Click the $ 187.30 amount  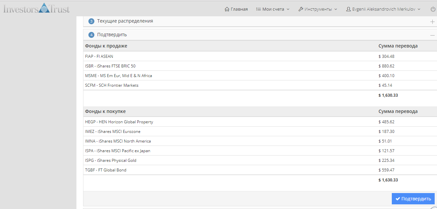[386, 131]
